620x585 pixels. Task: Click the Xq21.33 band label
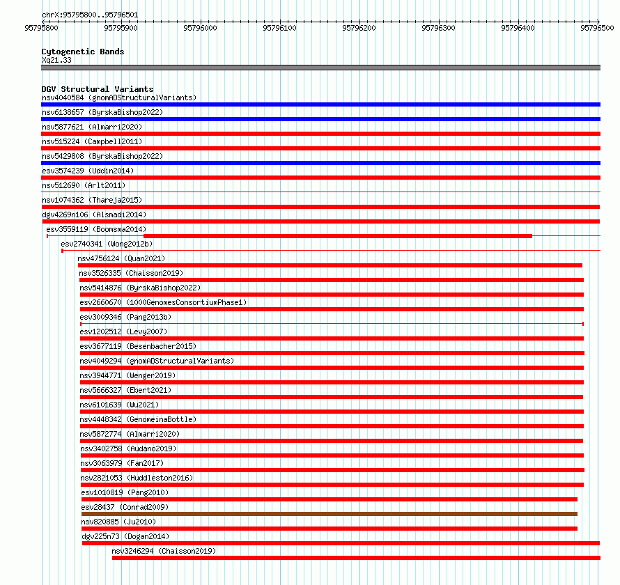click(x=56, y=60)
